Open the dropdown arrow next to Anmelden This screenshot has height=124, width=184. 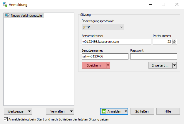(x=126, y=111)
